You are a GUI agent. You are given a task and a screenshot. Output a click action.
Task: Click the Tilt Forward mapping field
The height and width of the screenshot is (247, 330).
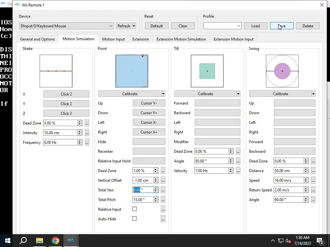(x=218, y=103)
